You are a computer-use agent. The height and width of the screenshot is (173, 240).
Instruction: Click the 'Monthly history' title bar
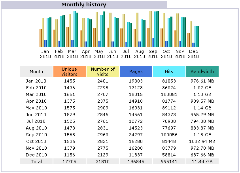(84, 5)
